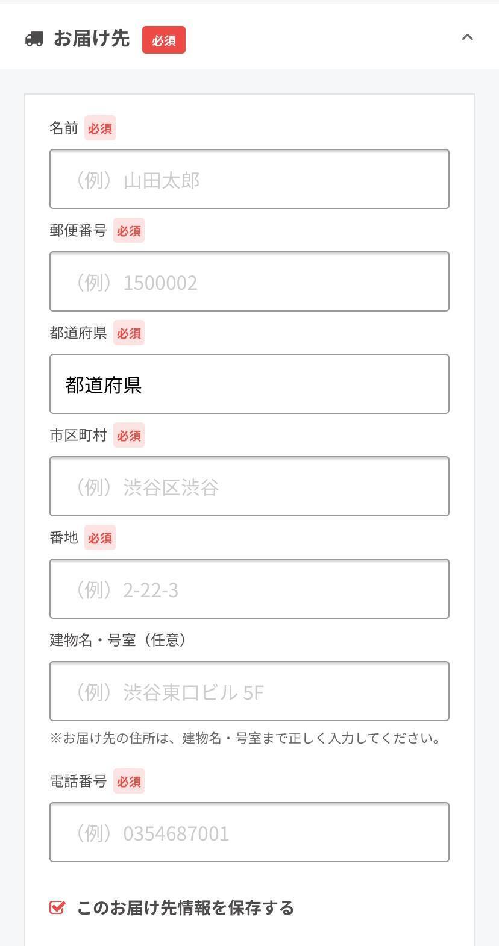
Task: Click the 必須 badge next to 番地 label
Action: click(100, 538)
